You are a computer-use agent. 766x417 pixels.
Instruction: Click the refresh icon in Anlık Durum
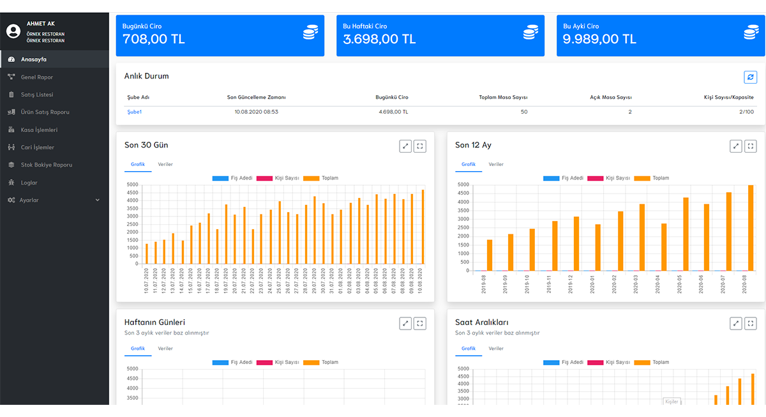[x=750, y=77]
